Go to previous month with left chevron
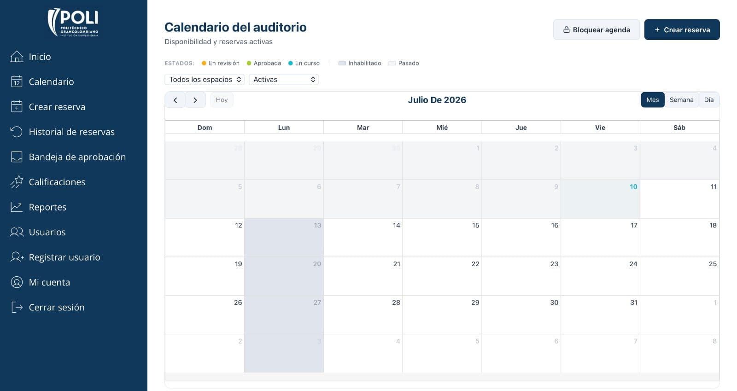 pyautogui.click(x=175, y=100)
